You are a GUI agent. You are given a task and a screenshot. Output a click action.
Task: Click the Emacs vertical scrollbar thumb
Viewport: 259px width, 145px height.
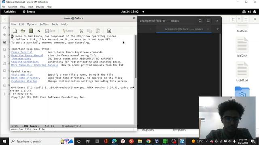(136, 56)
